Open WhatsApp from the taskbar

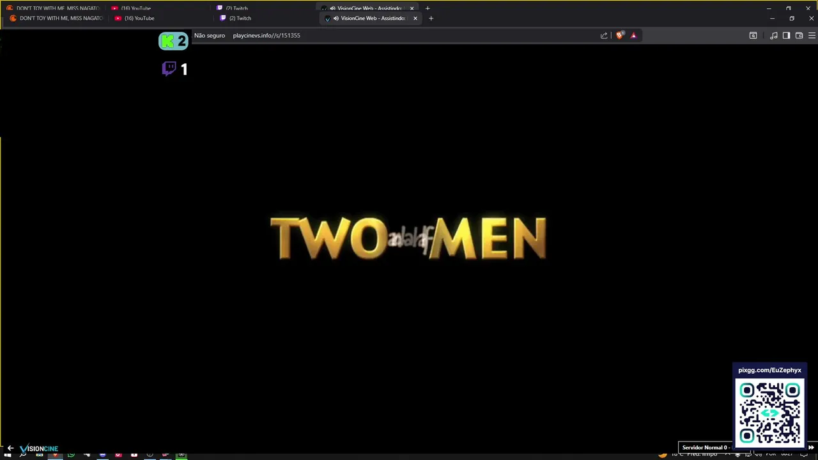(x=71, y=455)
